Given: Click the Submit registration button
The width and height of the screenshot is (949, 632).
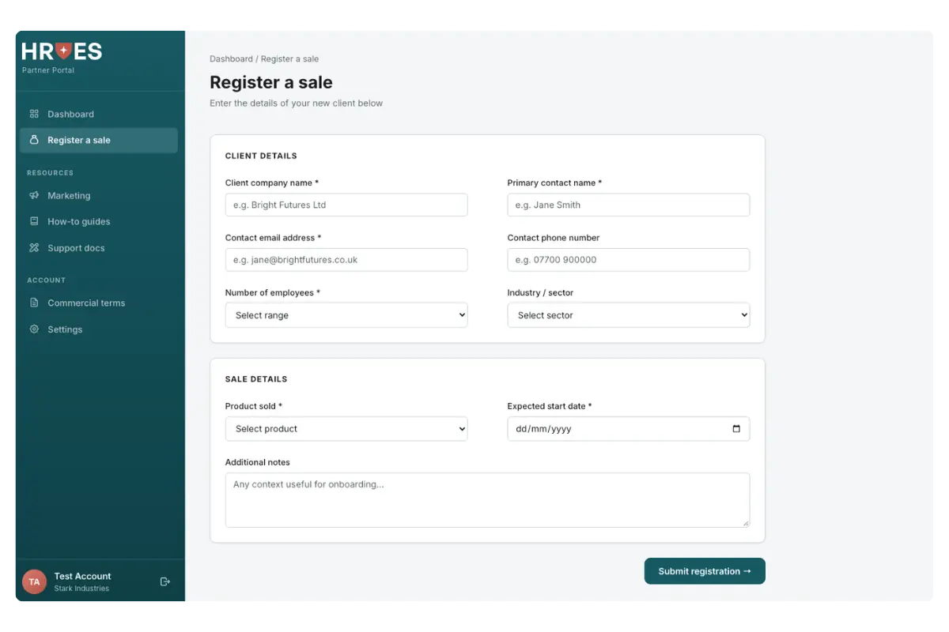Looking at the screenshot, I should click(705, 571).
